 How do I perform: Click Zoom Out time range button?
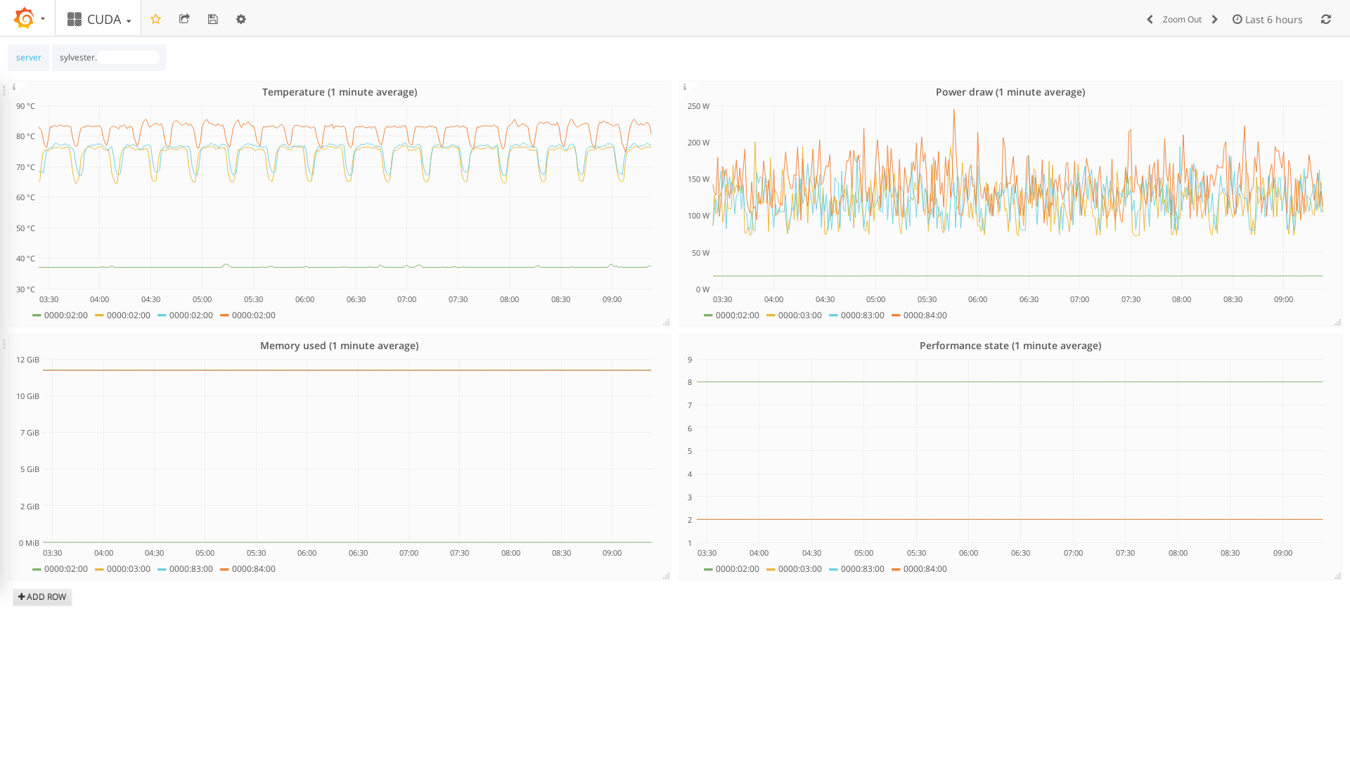pyautogui.click(x=1182, y=20)
